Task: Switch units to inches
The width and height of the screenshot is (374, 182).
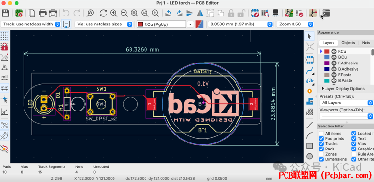Action: [5, 67]
